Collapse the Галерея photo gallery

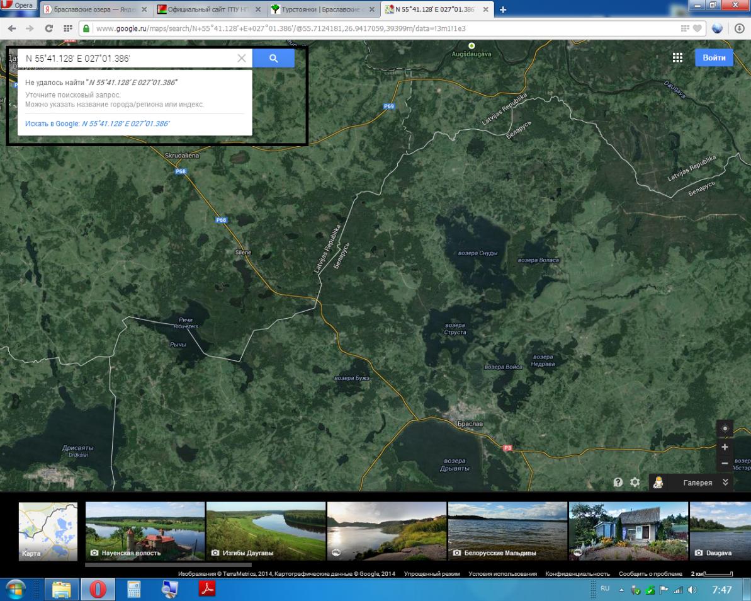coord(725,483)
